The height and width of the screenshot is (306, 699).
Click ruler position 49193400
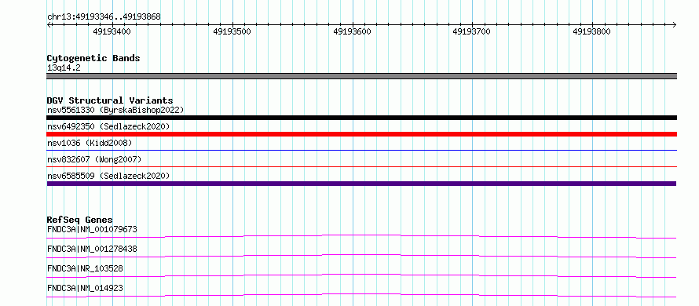(112, 31)
